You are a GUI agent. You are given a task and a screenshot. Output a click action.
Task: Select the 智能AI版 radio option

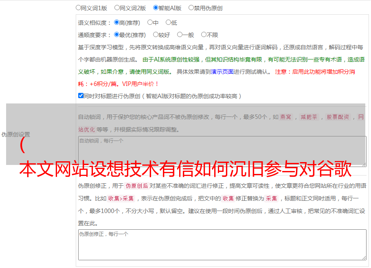tap(156, 8)
